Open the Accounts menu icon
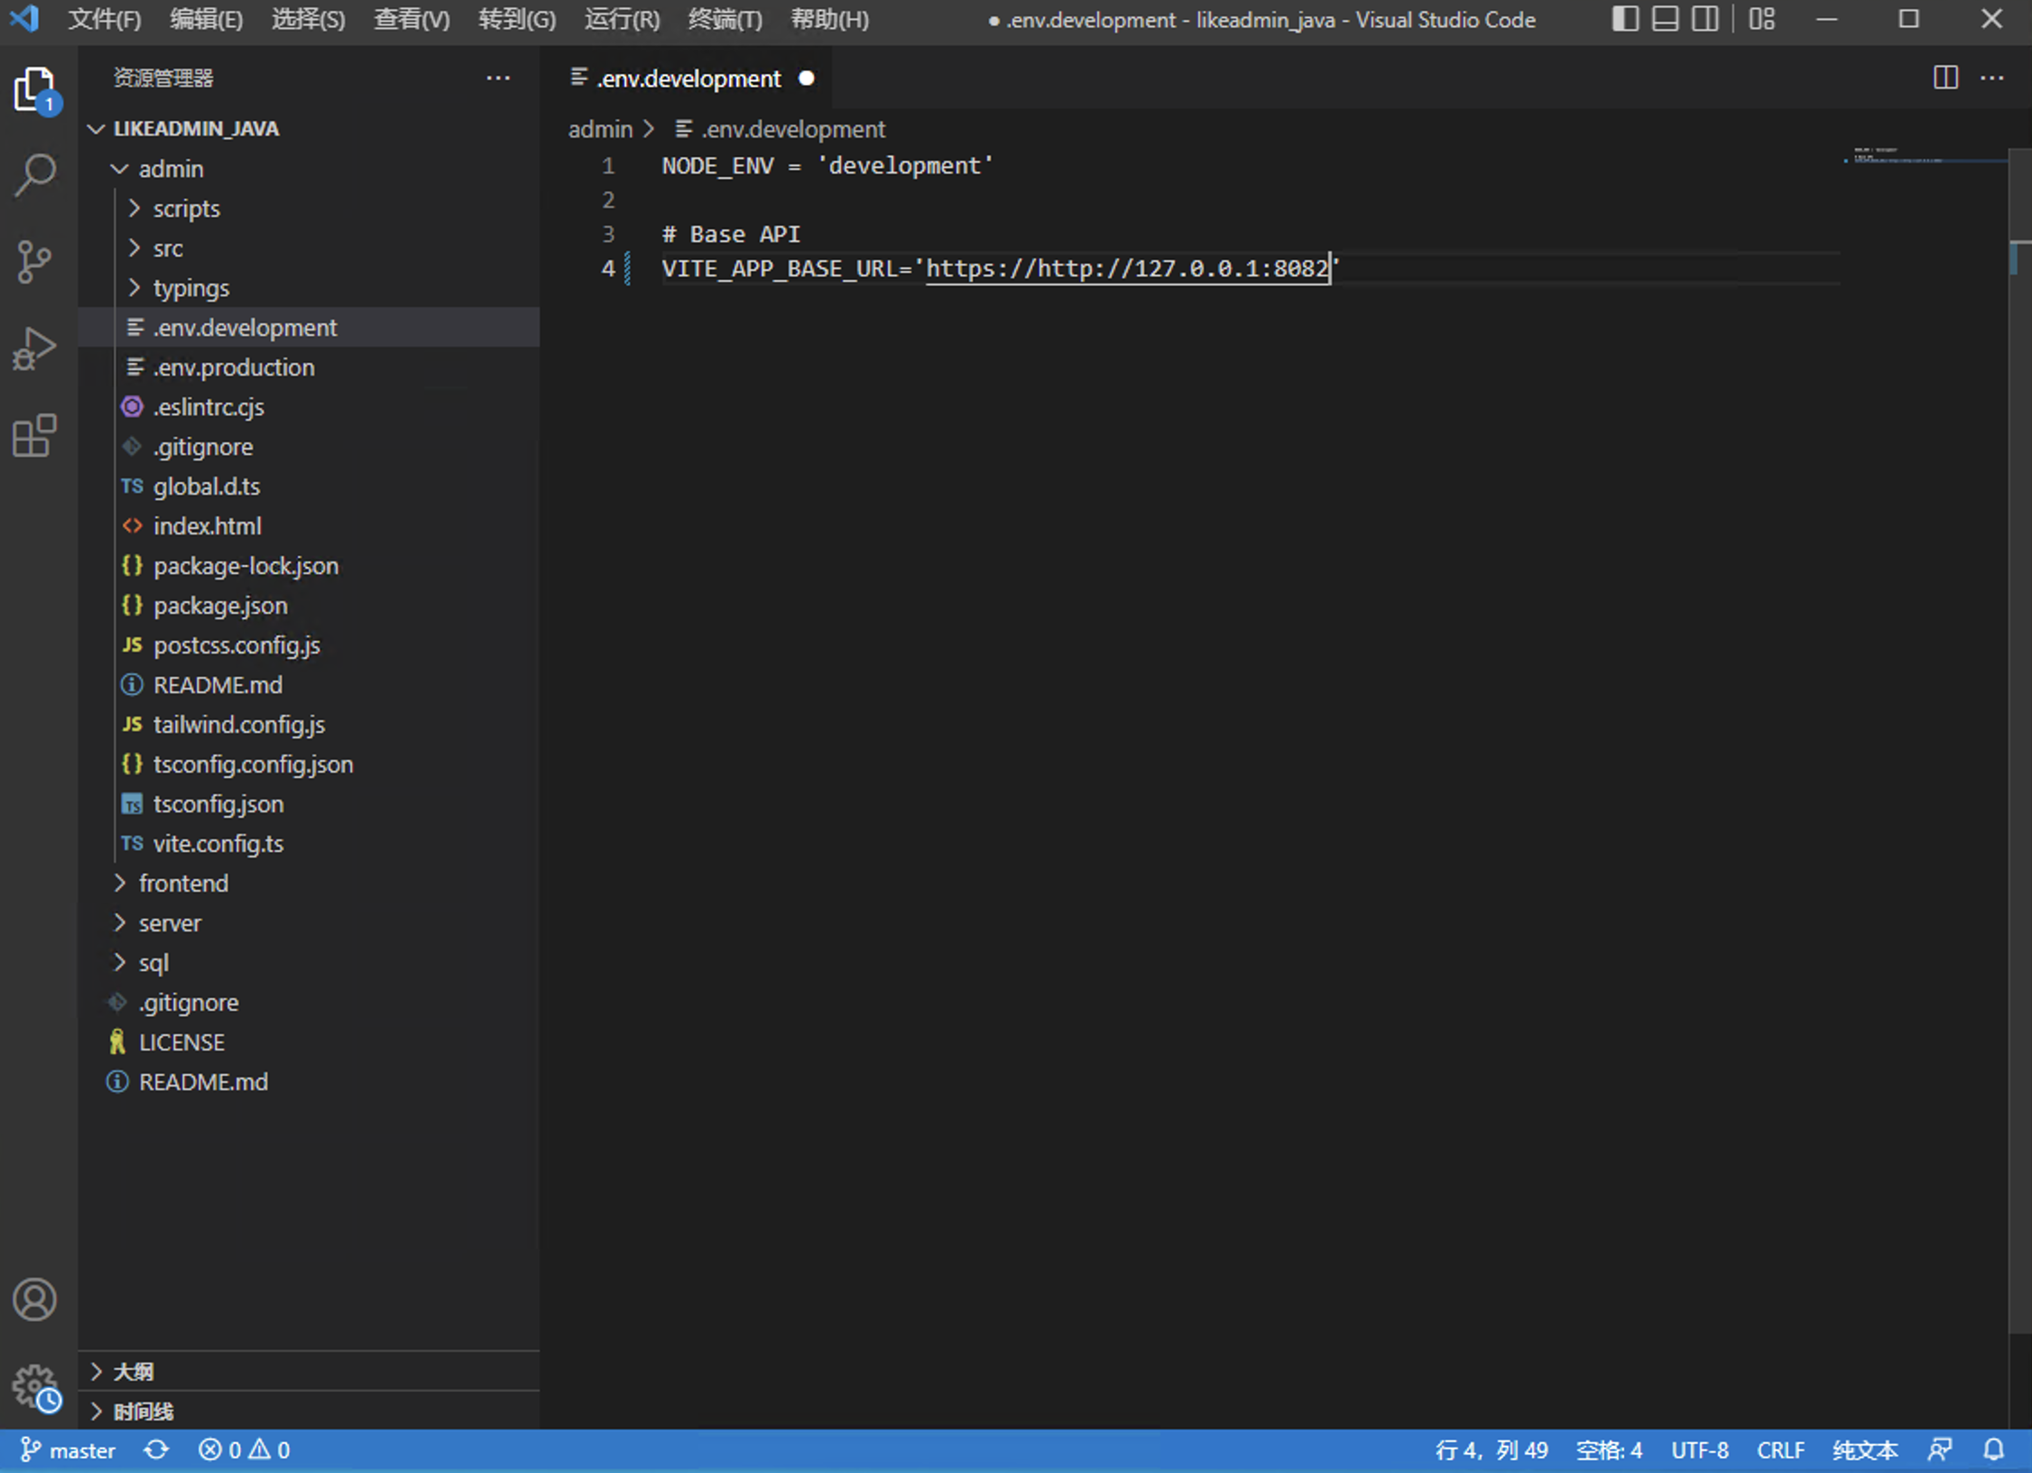The width and height of the screenshot is (2032, 1473). coord(35,1300)
